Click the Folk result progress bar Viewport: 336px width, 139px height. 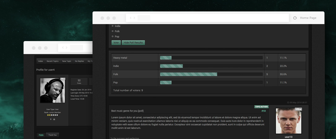click(211, 74)
